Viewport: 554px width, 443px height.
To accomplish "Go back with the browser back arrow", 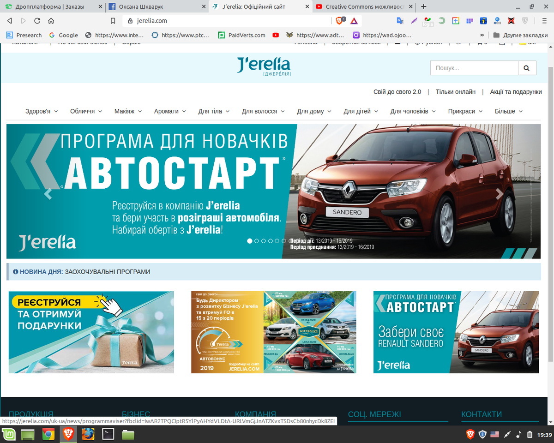I will (10, 21).
